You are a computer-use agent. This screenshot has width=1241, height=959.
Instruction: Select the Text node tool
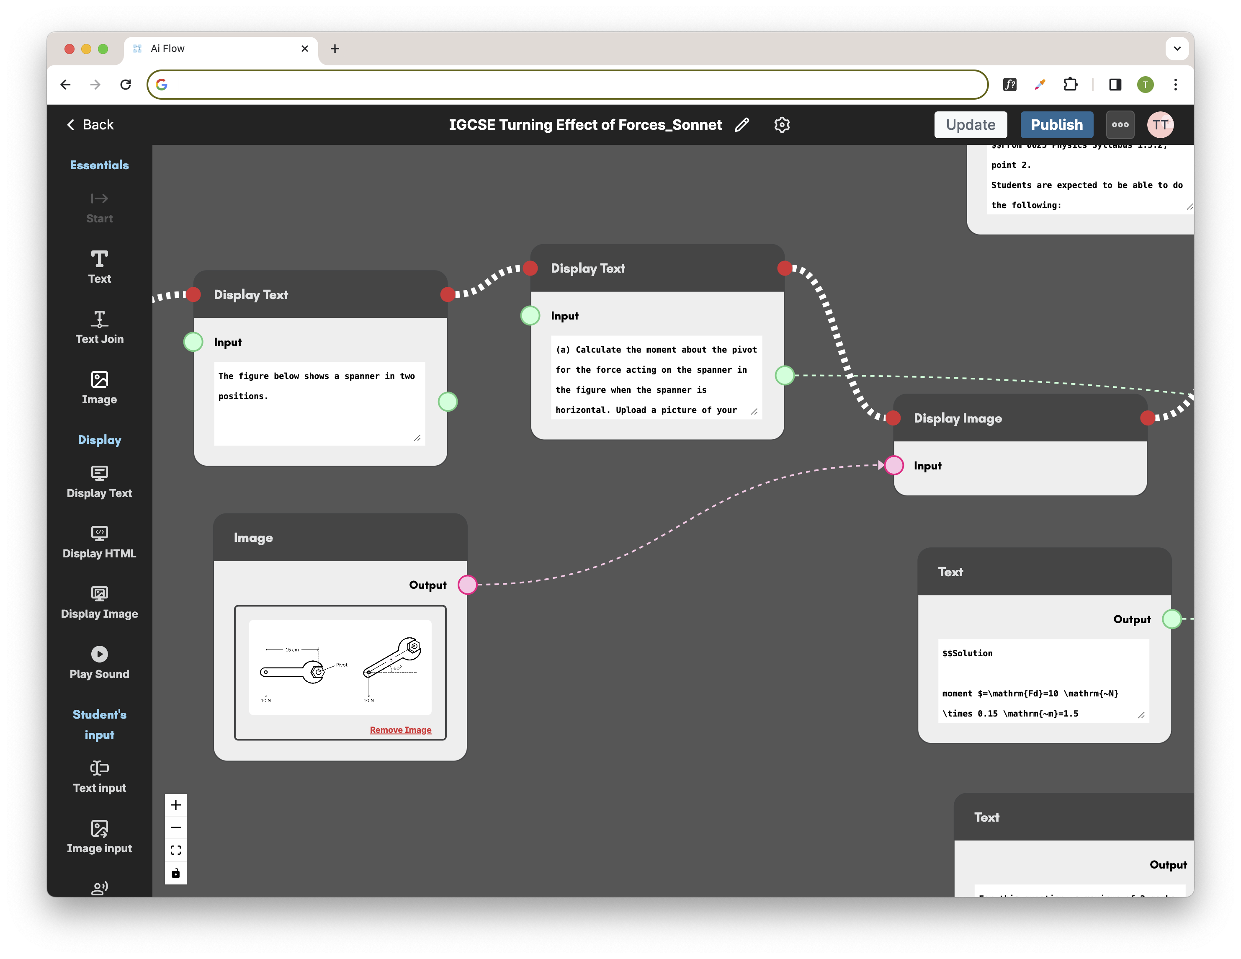[x=100, y=267]
